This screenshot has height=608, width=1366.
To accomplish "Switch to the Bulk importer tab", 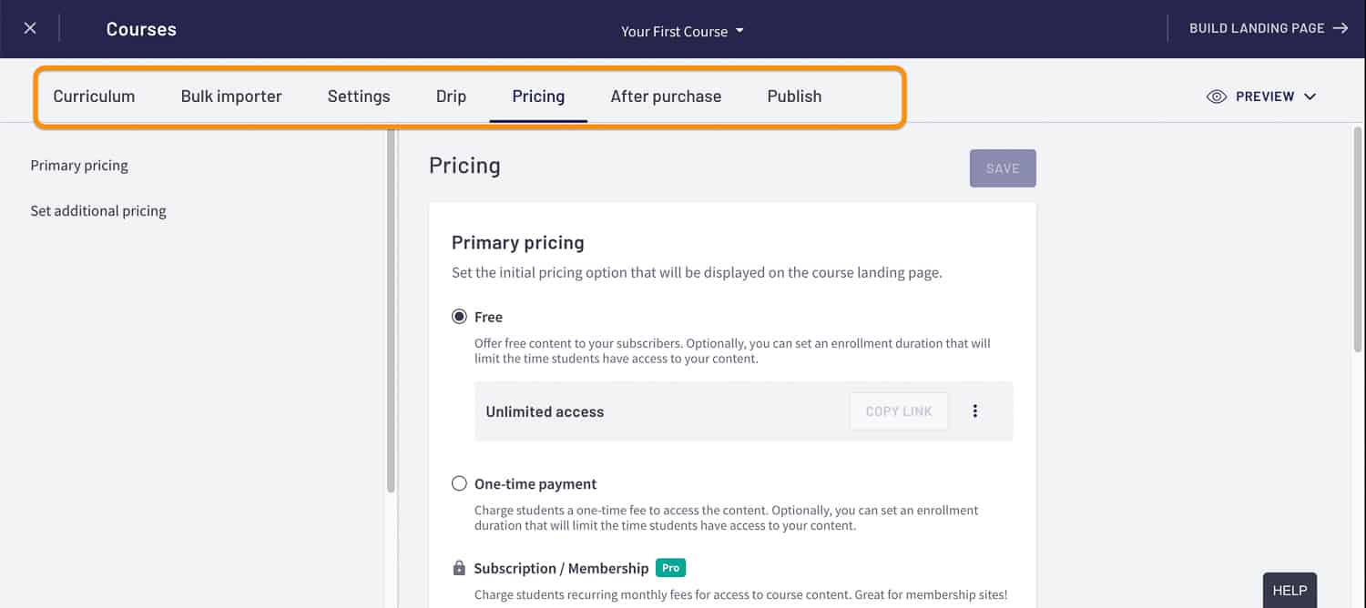I will pos(231,96).
